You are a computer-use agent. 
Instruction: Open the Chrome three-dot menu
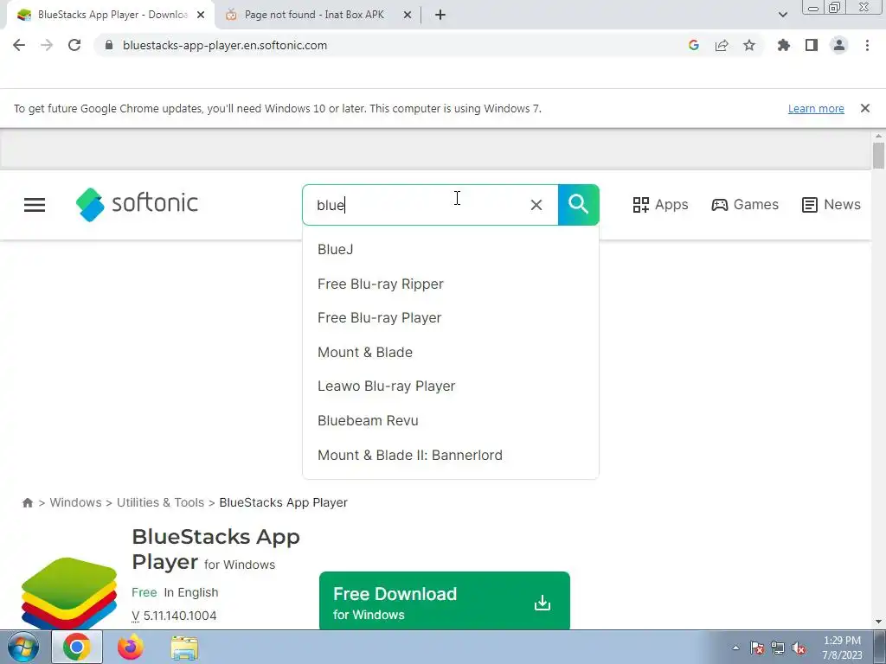coord(867,45)
